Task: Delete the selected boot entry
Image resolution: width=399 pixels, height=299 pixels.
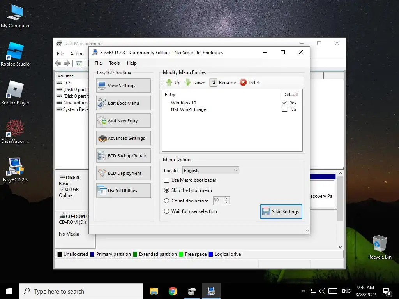Action: (251, 83)
